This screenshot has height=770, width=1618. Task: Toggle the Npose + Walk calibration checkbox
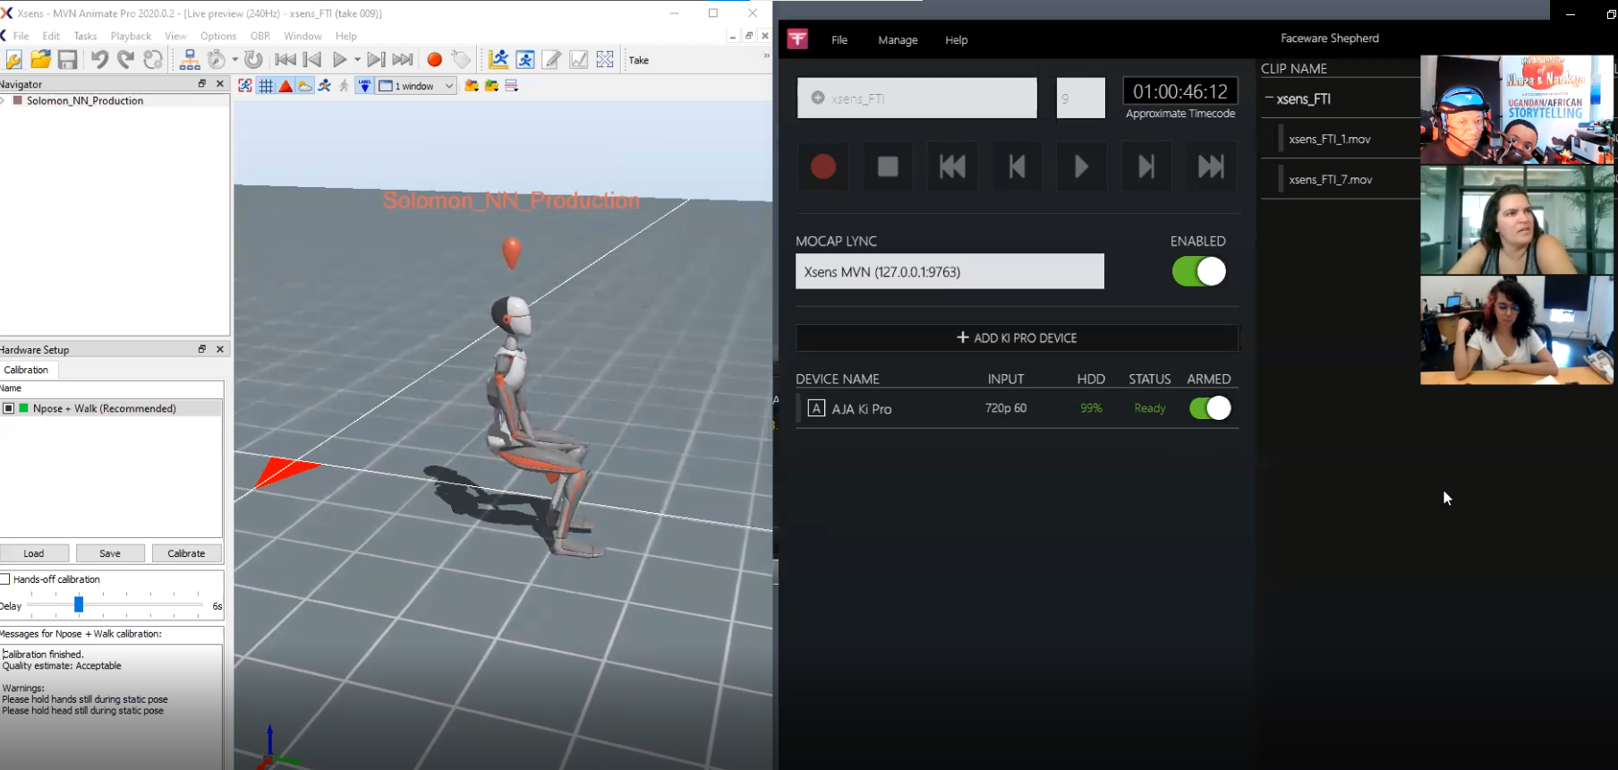coord(8,408)
